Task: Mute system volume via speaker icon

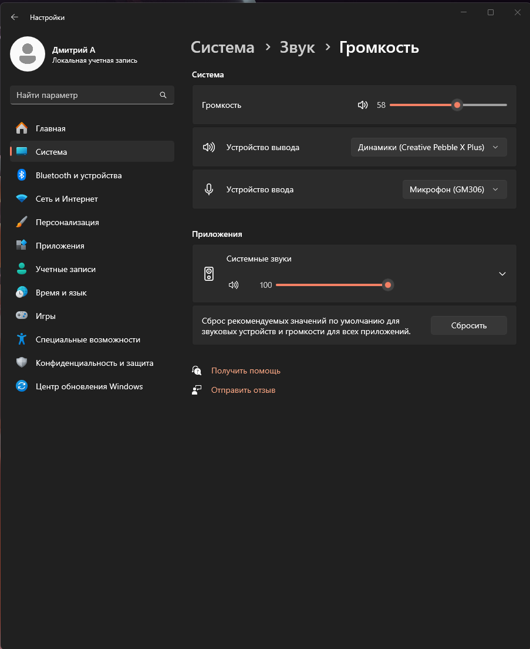Action: [x=363, y=105]
